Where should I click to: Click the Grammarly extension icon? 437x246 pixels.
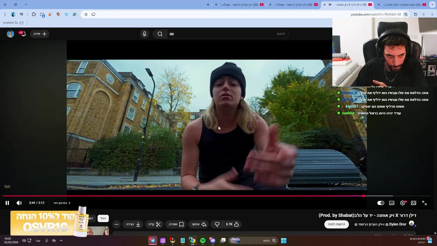[74, 14]
